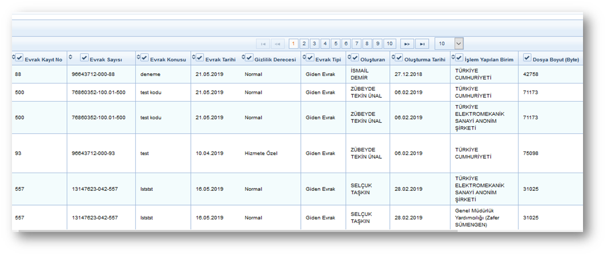Sort by Evrak Kayıt No column arrows

point(13,58)
